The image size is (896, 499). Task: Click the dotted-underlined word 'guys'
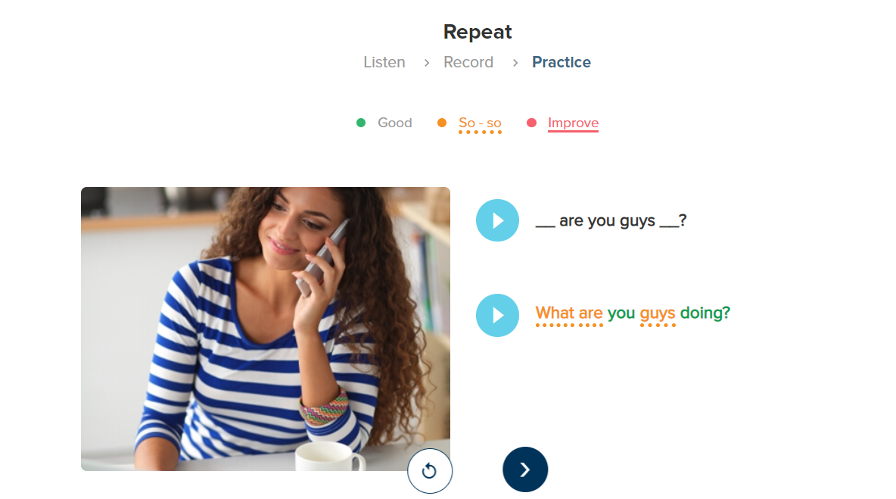[657, 314]
